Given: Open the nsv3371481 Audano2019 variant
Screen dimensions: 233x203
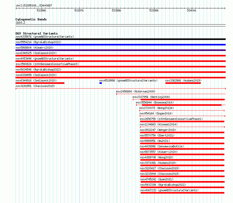Looking at the screenshot, I should click(x=158, y=163).
